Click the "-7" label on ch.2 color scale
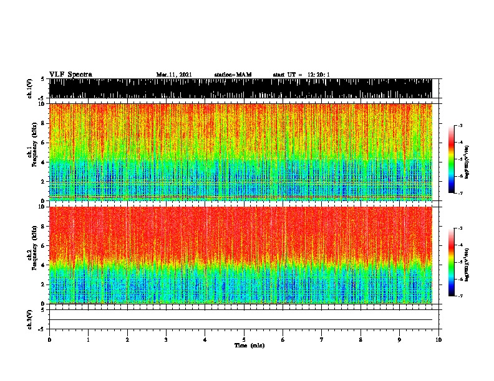 [460, 296]
